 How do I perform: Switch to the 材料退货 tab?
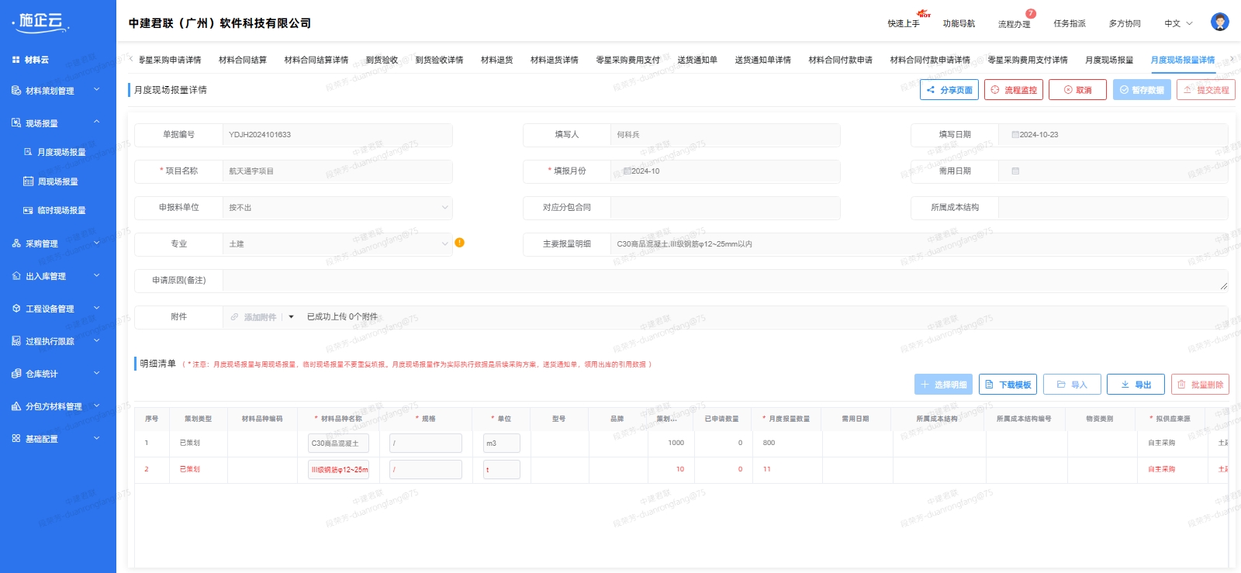pos(497,60)
